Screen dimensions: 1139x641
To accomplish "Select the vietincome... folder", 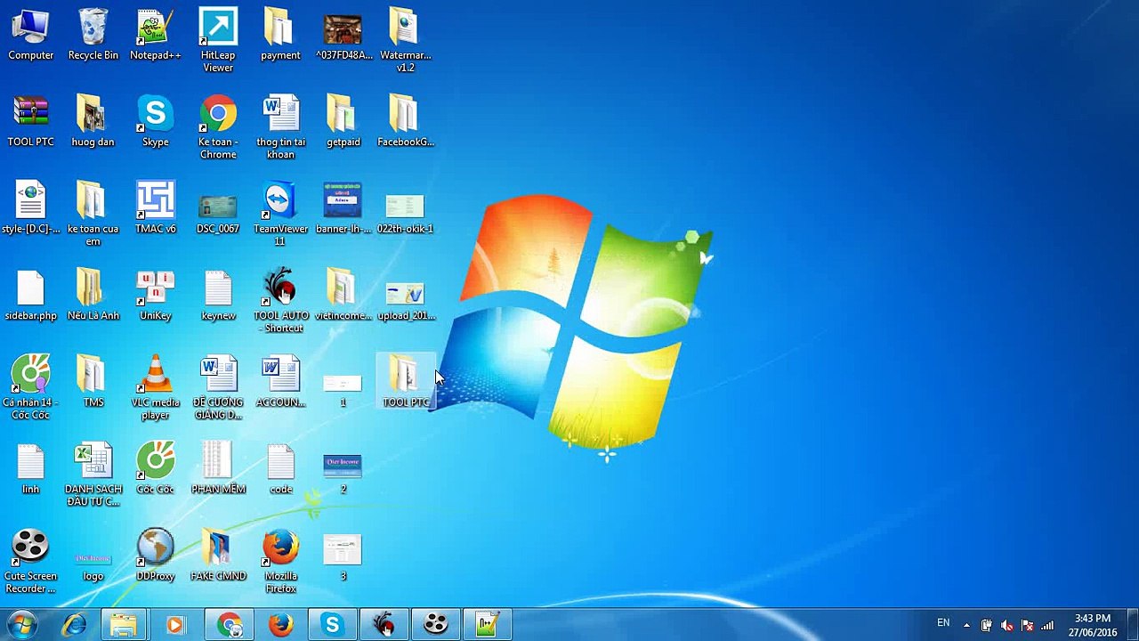I will (343, 296).
